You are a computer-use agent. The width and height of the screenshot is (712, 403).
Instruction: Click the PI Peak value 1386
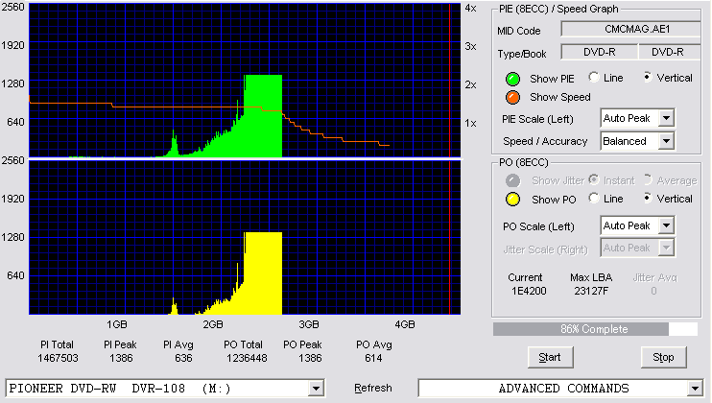(x=121, y=358)
